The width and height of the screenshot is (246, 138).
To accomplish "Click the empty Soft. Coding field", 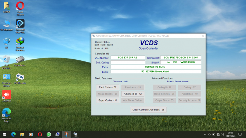I will pyautogui.click(x=128, y=62).
